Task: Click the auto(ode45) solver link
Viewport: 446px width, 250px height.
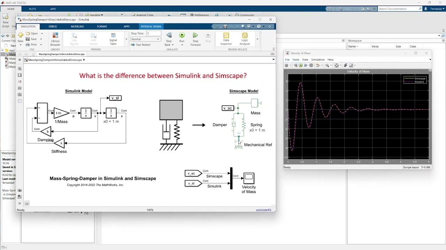Action: [x=263, y=210]
